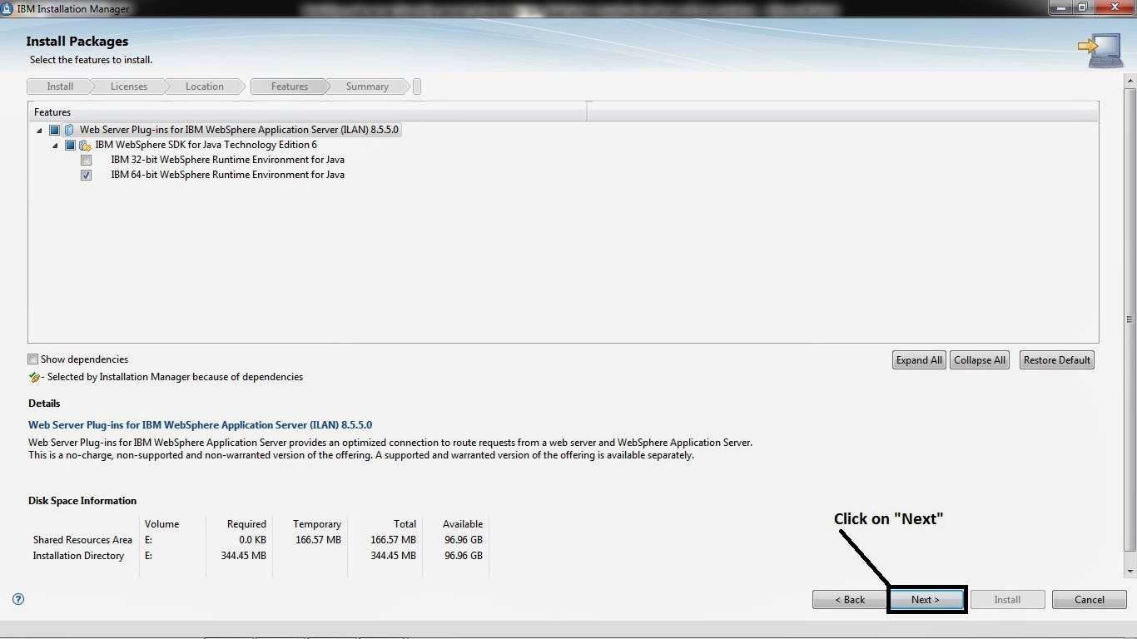Enable the Show dependencies checkbox
This screenshot has height=639, width=1137.
(x=32, y=359)
